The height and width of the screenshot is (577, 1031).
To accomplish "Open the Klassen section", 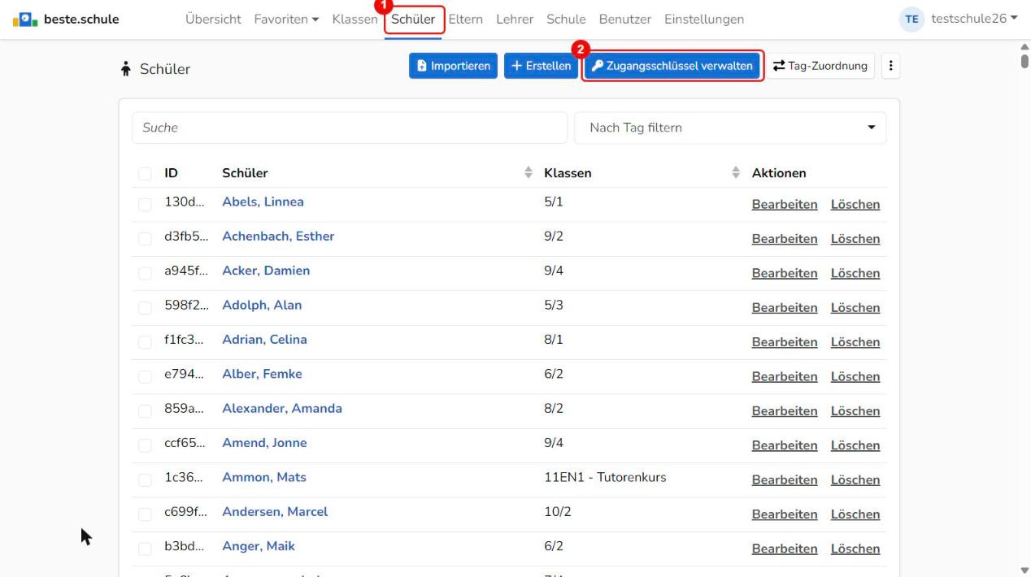I will (355, 20).
